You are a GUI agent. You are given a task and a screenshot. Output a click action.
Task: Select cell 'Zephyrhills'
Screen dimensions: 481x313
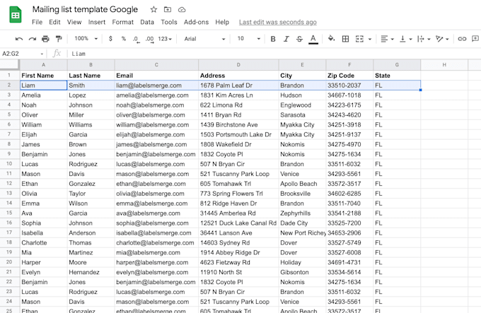coord(302,213)
